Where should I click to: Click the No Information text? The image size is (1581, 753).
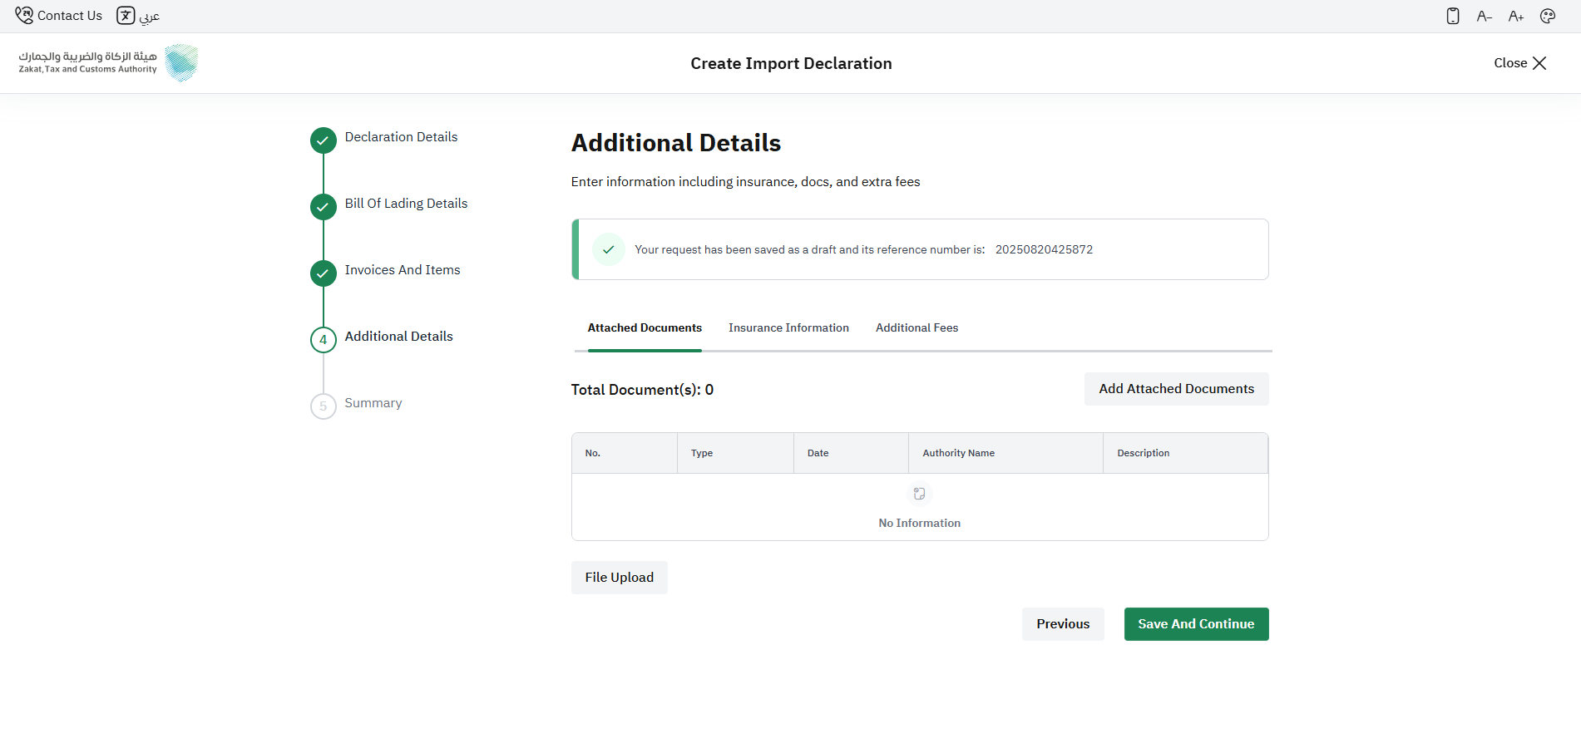[x=920, y=523]
